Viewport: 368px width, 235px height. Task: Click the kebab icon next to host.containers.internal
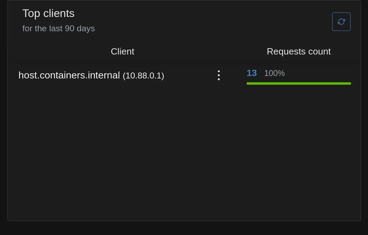point(219,75)
